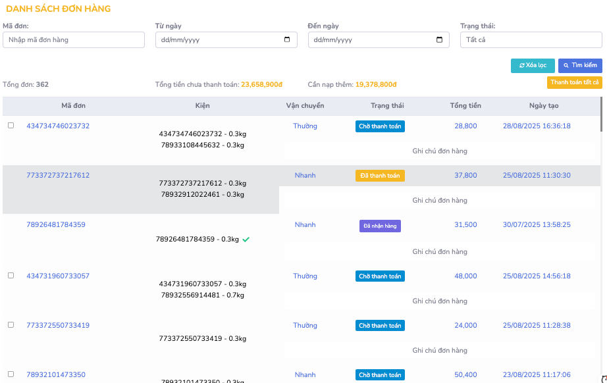Click the Xóa lọc refresh button

533,66
